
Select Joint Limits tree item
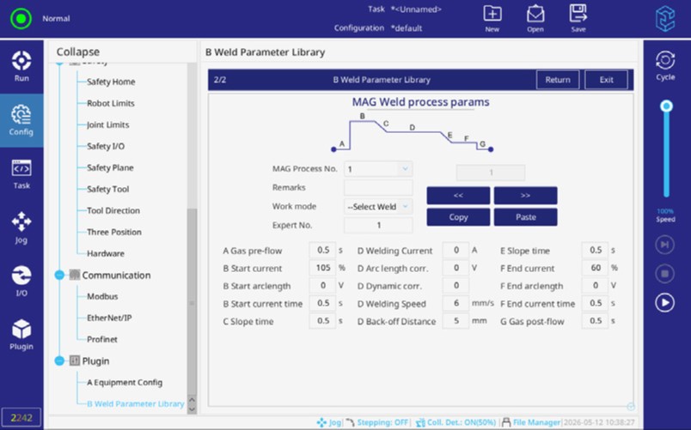(x=108, y=125)
